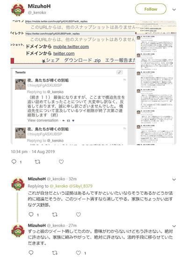The height and width of the screenshot is (257, 187).
Task: Open MizuhoH profile avatar at top
Action: click(18, 10)
